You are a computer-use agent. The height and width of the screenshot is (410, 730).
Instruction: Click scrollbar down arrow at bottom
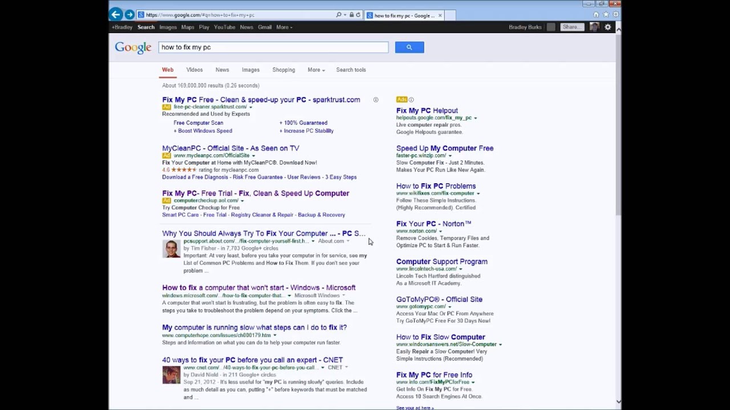coord(619,401)
